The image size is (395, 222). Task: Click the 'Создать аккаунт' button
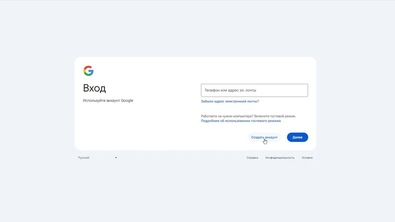[264, 137]
